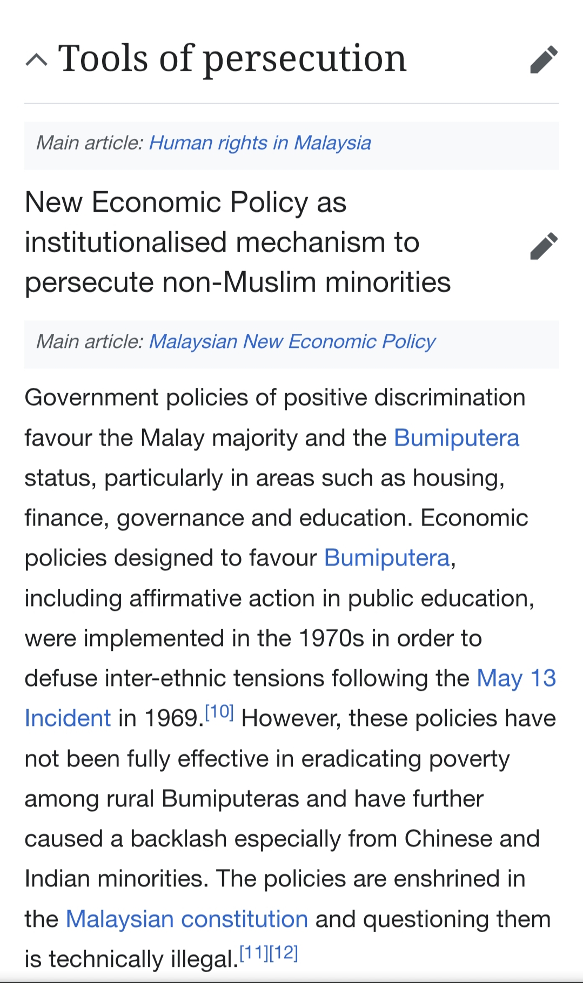583x983 pixels.
Task: Open Bumiputera link after "designed to favour"
Action: coord(387,558)
